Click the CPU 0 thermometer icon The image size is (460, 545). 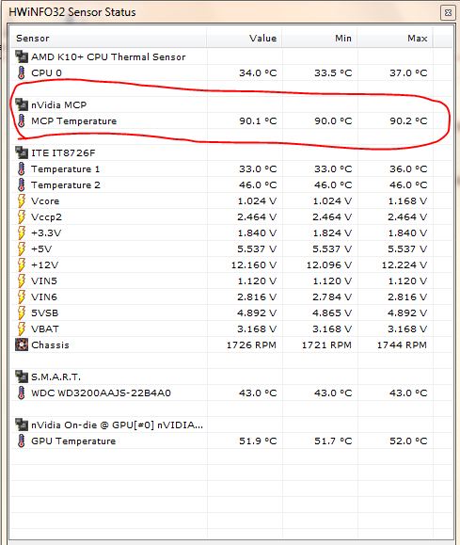point(22,72)
